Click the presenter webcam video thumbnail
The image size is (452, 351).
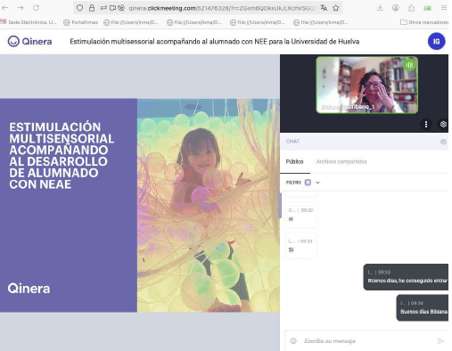tap(367, 85)
